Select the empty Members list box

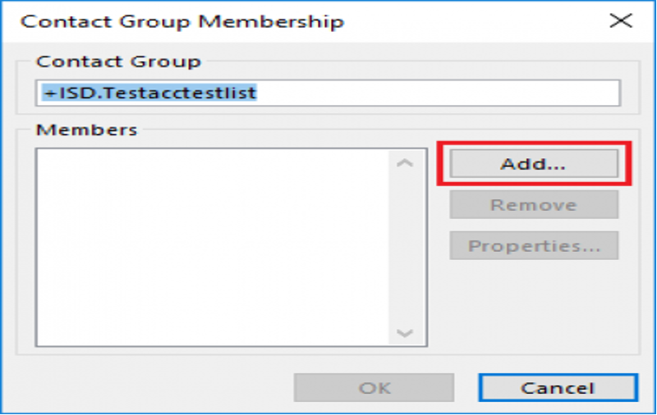(x=213, y=247)
